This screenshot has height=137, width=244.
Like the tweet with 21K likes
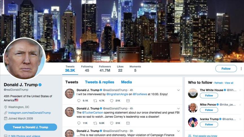(112, 101)
